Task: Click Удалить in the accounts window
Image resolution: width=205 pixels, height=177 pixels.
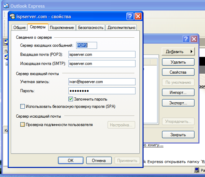Action: [x=178, y=62]
